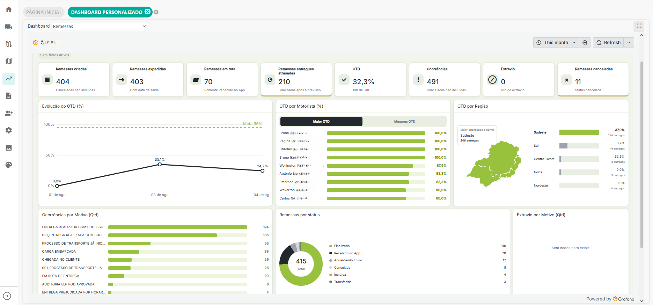Close the Dashboard Personalizado tab

[148, 12]
